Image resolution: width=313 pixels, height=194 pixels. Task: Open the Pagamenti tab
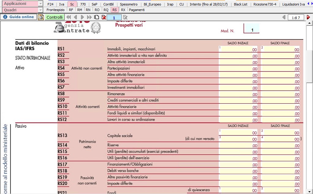click(x=137, y=10)
